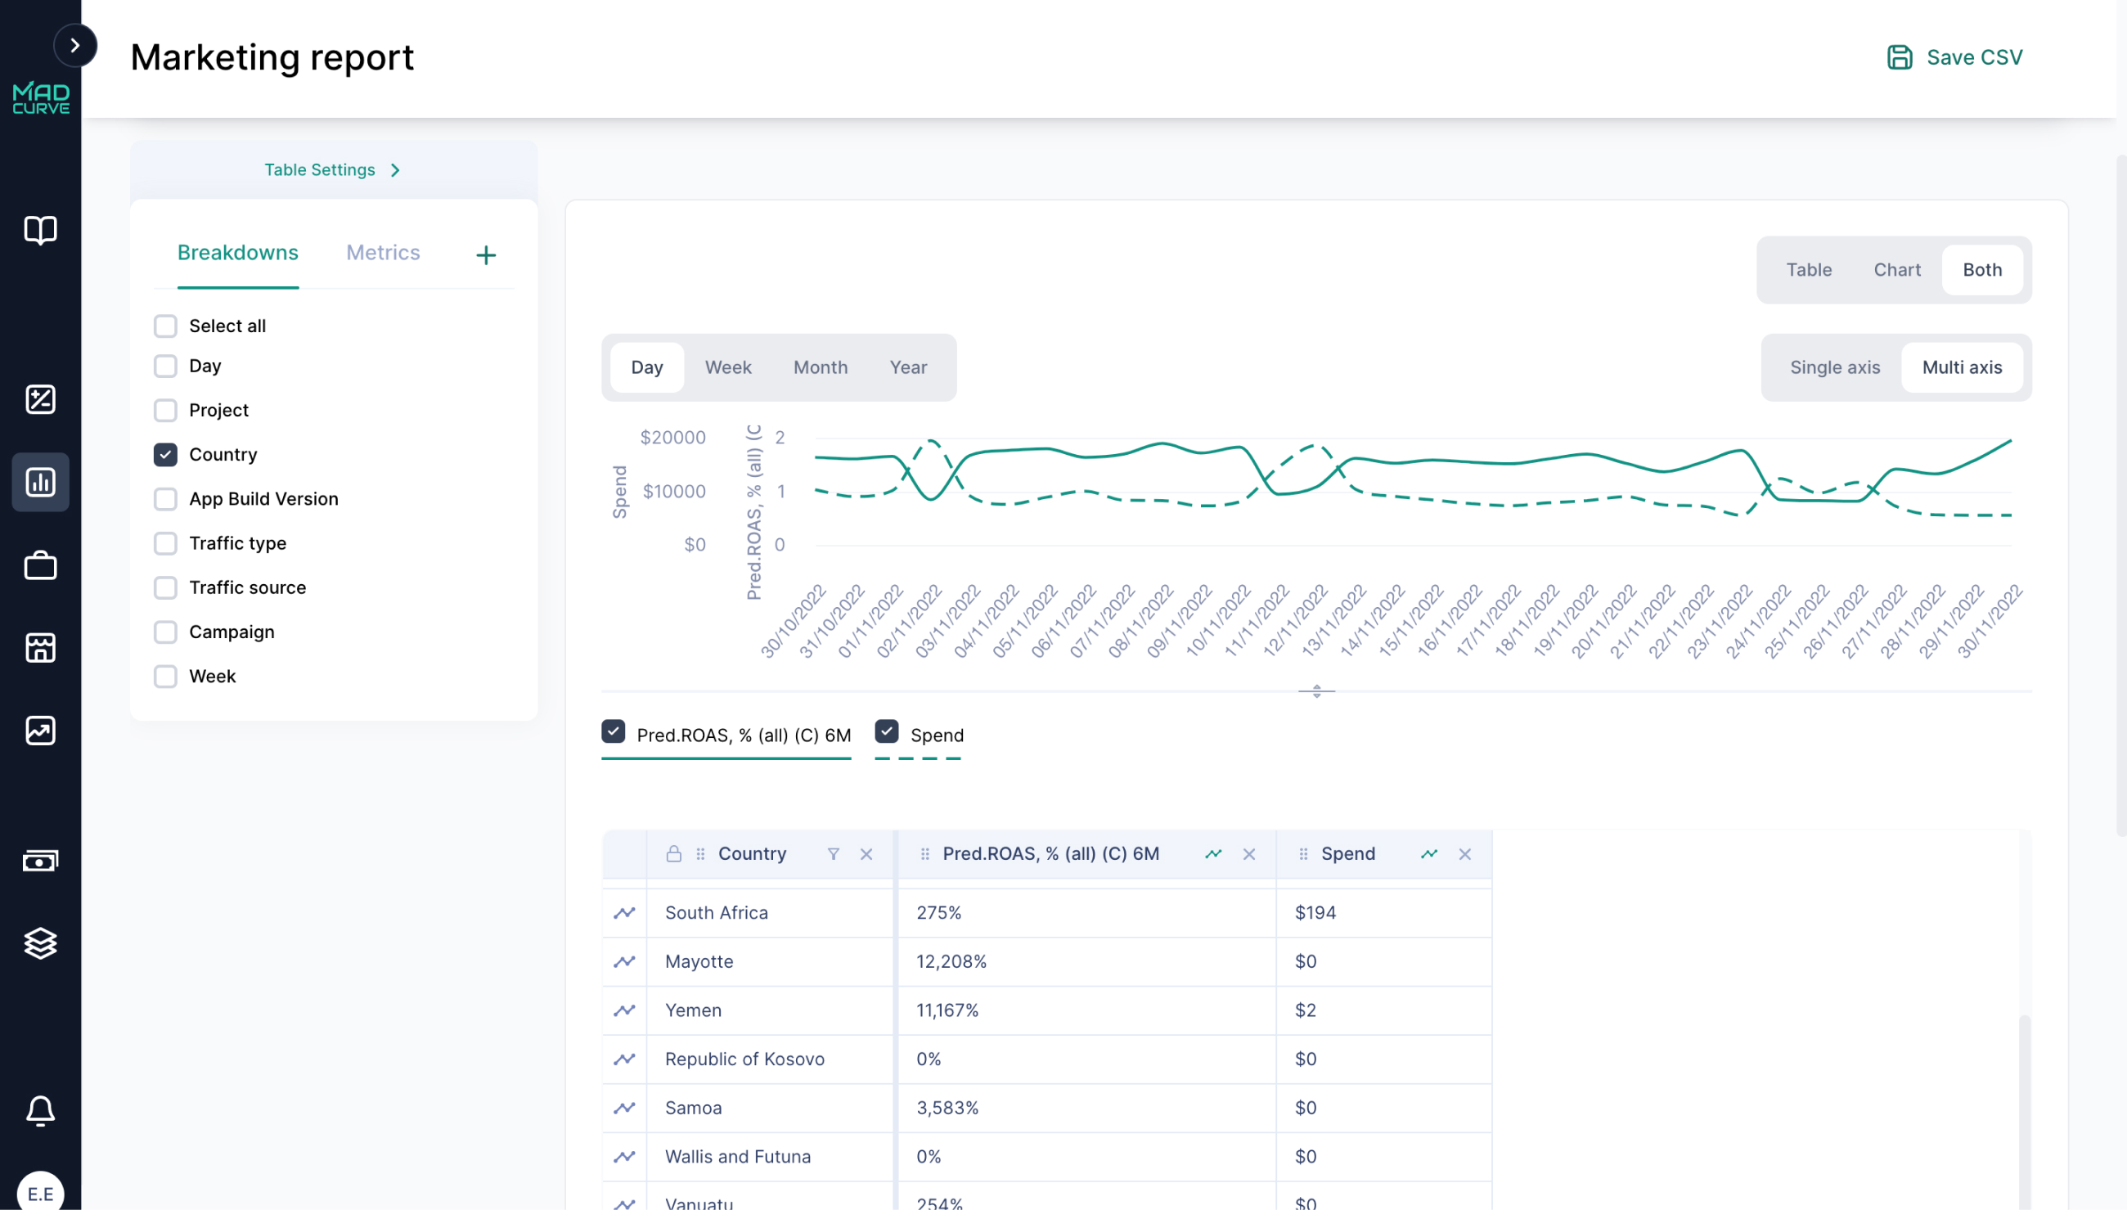
Task: Select the Single axis option
Action: [1834, 367]
